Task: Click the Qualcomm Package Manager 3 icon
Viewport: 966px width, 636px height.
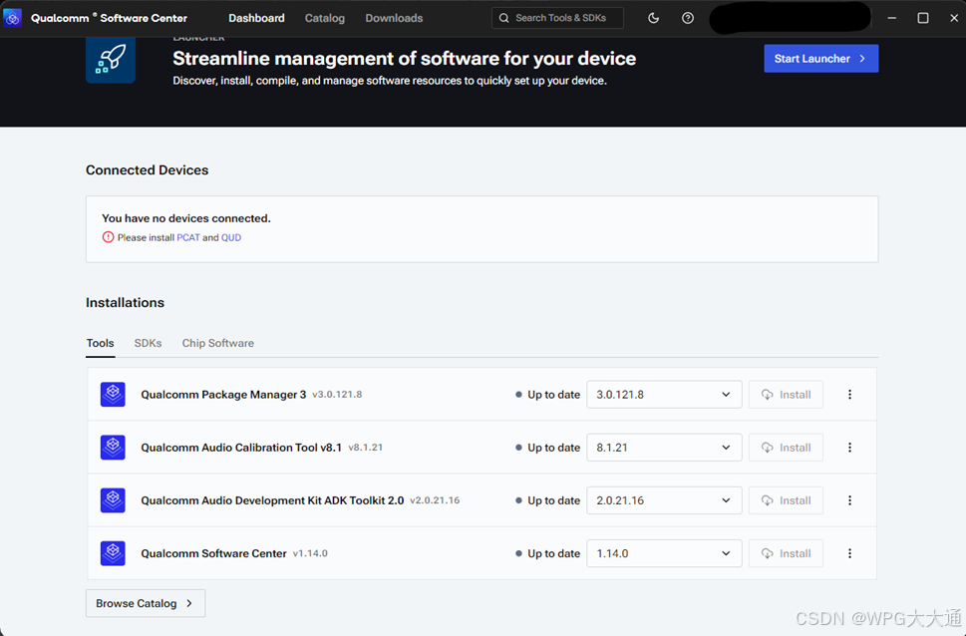Action: (x=113, y=395)
